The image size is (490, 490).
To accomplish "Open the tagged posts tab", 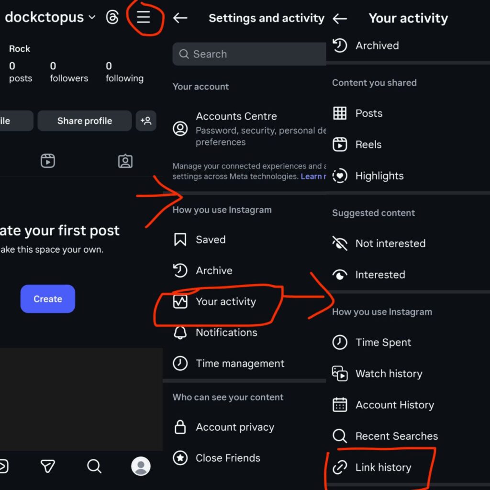I will 125,161.
